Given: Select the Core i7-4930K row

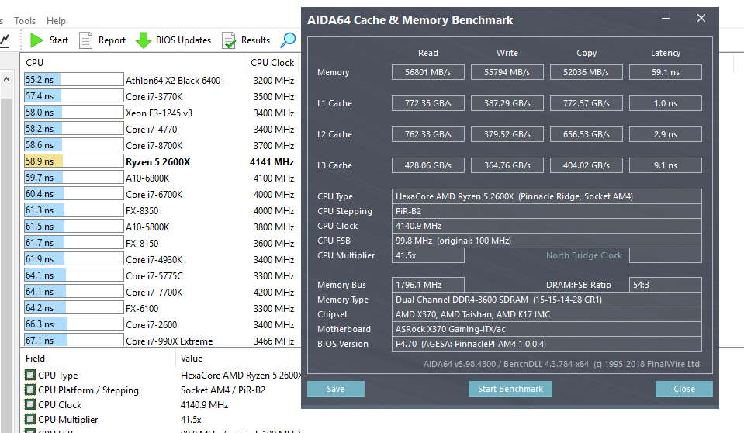Looking at the screenshot, I should click(x=161, y=259).
